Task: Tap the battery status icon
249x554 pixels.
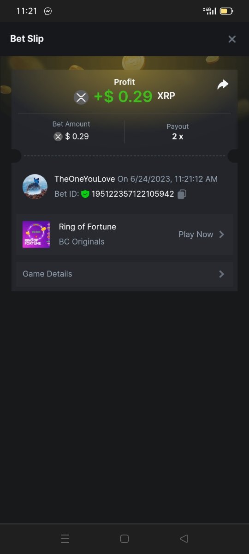Action: pos(226,11)
